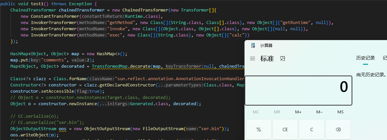Click Runtime.class argument in the code

pos(142,16)
